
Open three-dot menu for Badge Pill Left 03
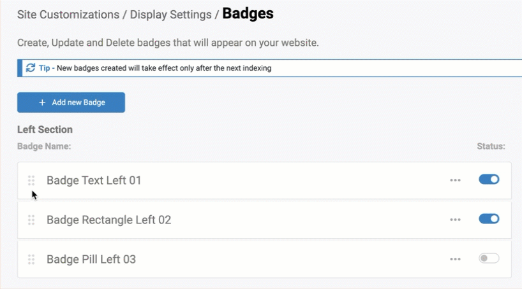click(455, 259)
